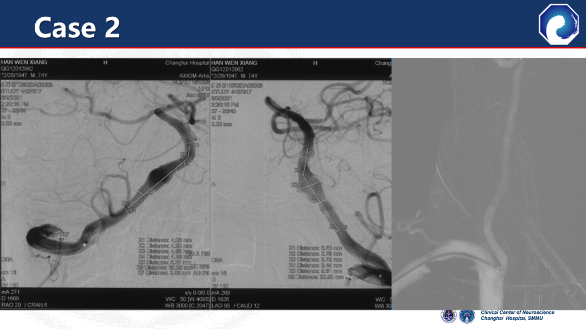Select 'HAN WEN XIANG' in the RAO view header
This screenshot has width=586, height=329.
[x=24, y=62]
